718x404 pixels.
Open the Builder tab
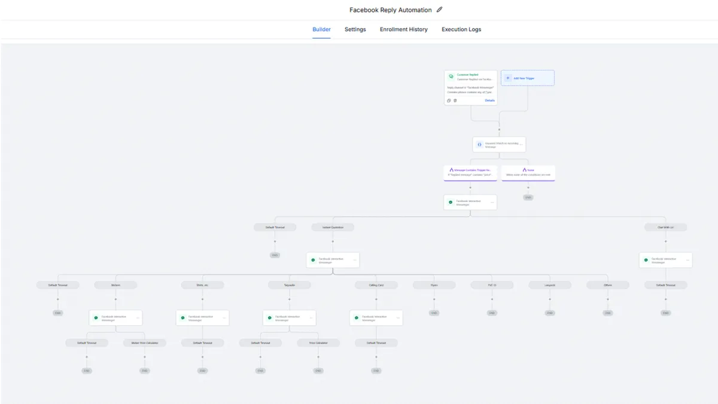pos(321,29)
